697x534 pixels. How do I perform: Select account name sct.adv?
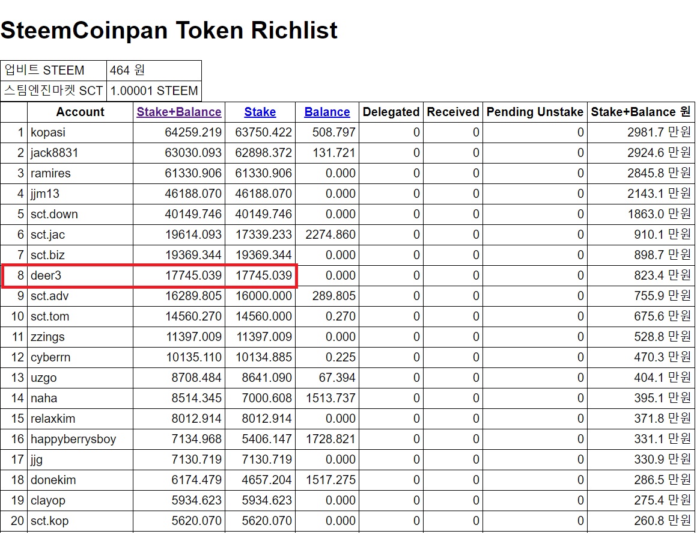click(x=50, y=296)
